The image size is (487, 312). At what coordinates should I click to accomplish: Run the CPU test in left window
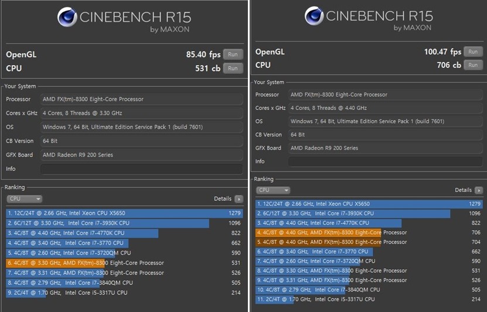233,68
